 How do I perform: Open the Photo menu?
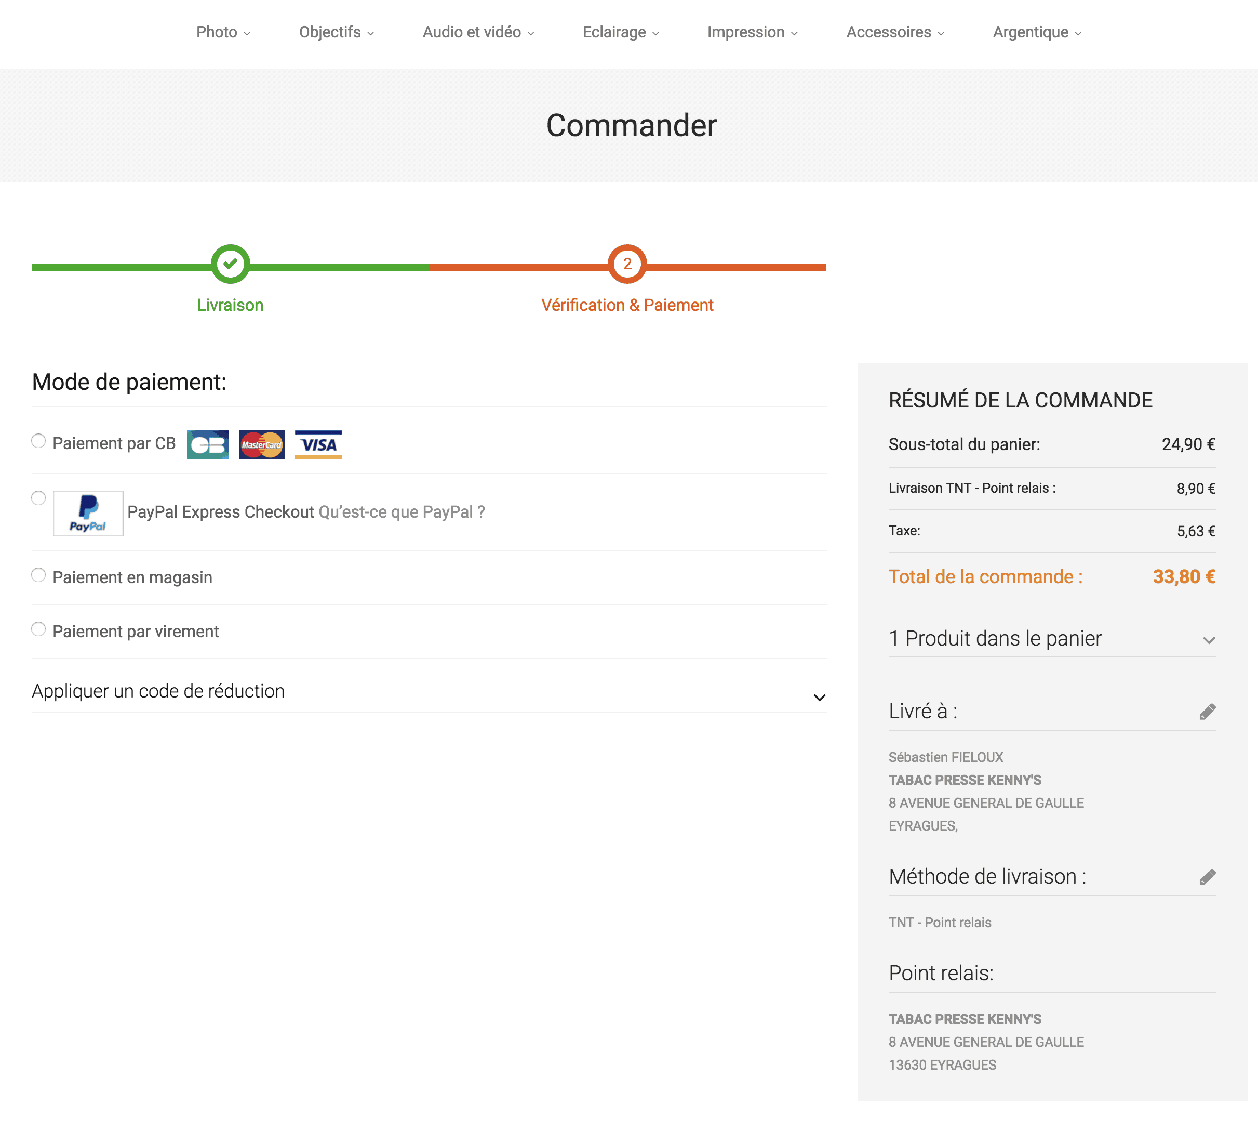coord(223,32)
